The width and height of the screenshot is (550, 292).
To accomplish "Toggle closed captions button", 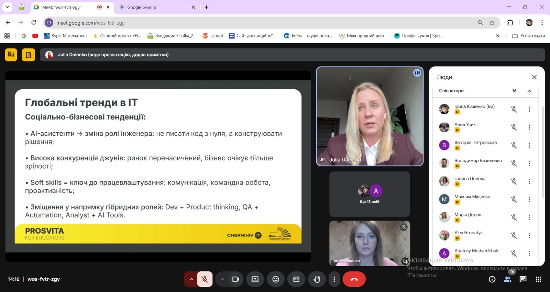I will pyautogui.click(x=296, y=279).
